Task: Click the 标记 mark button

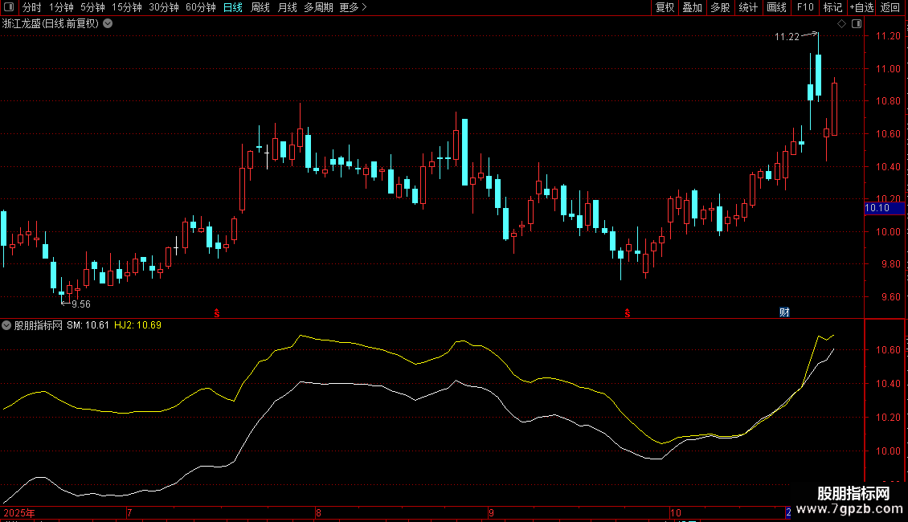Action: point(832,7)
